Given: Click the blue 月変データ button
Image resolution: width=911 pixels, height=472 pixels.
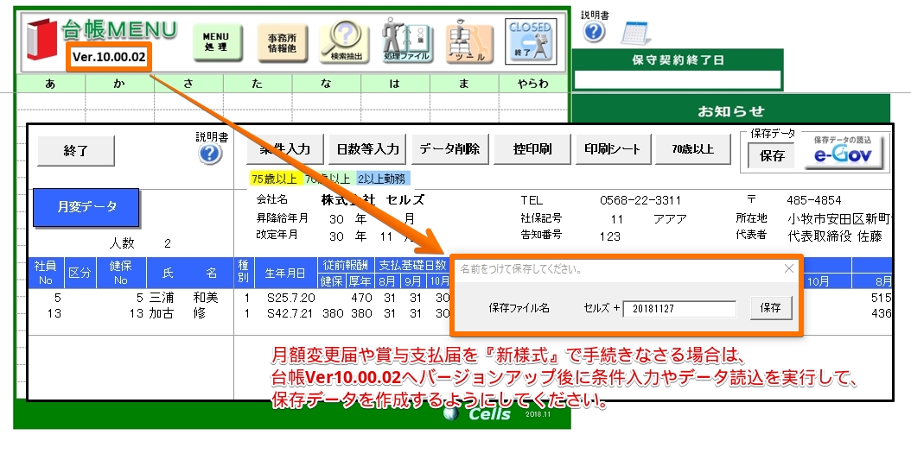Looking at the screenshot, I should pos(86,207).
